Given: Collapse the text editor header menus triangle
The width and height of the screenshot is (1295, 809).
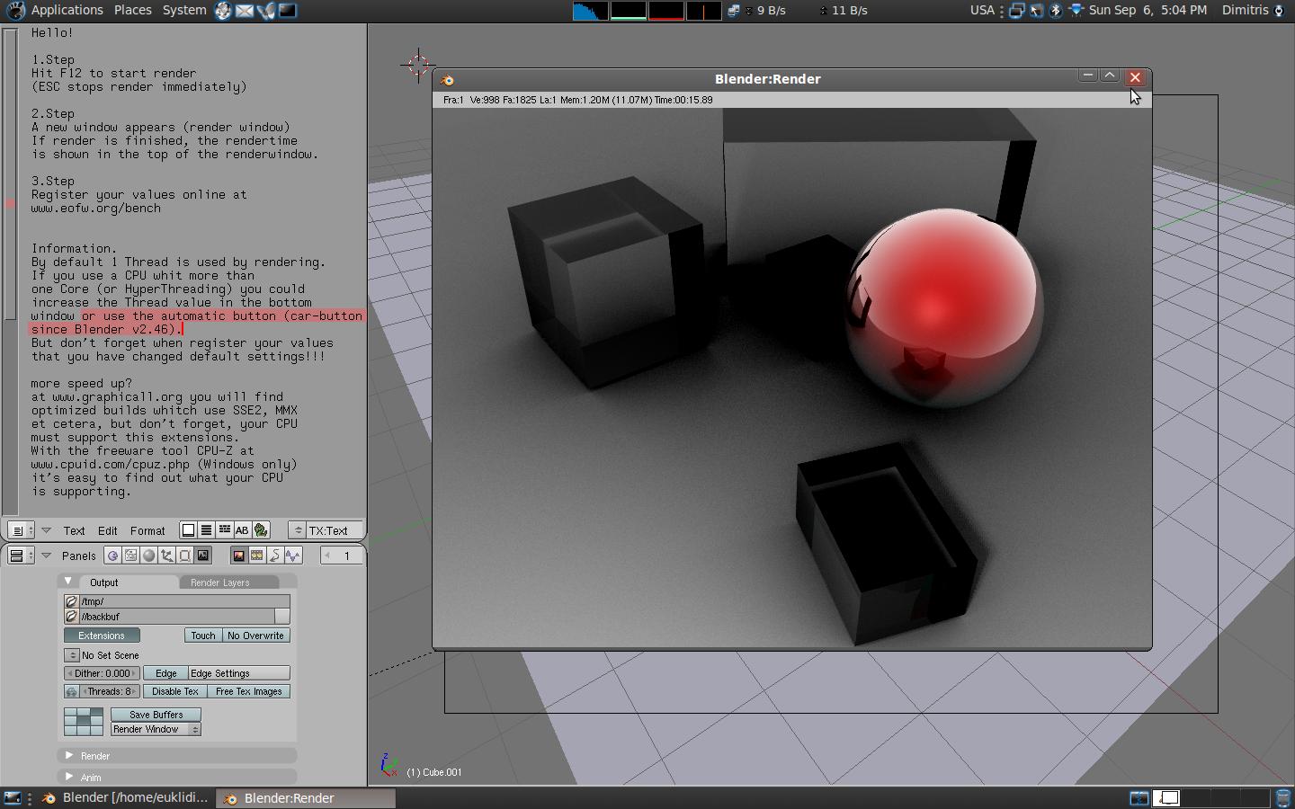Looking at the screenshot, I should (47, 530).
